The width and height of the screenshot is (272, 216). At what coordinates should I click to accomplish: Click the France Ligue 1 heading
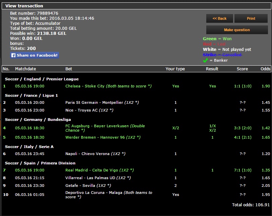point(32,95)
